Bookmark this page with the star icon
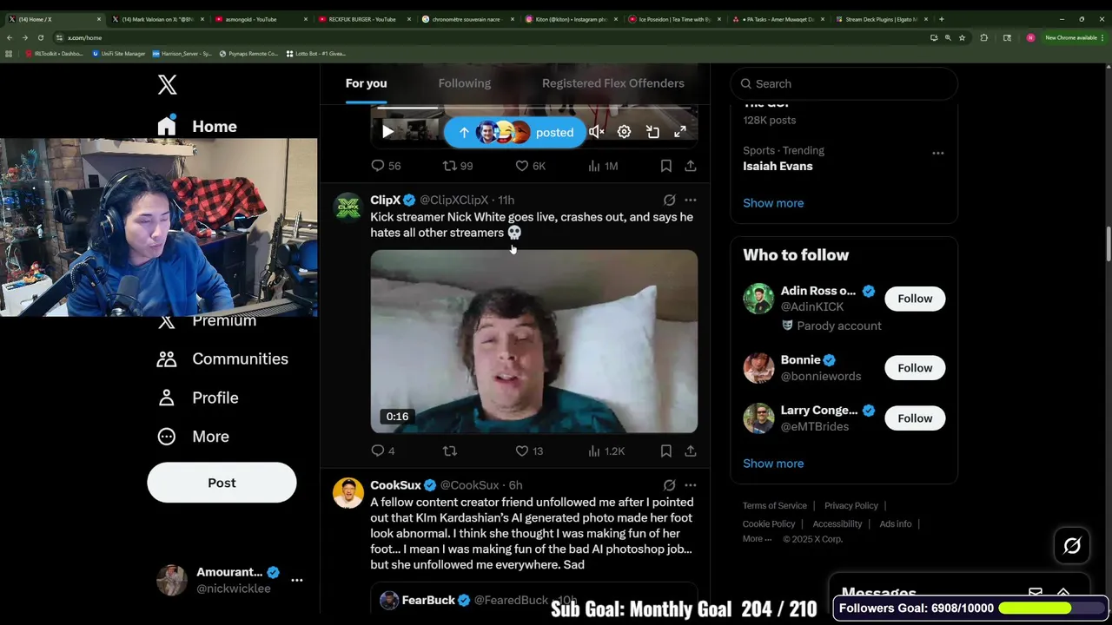 click(962, 37)
